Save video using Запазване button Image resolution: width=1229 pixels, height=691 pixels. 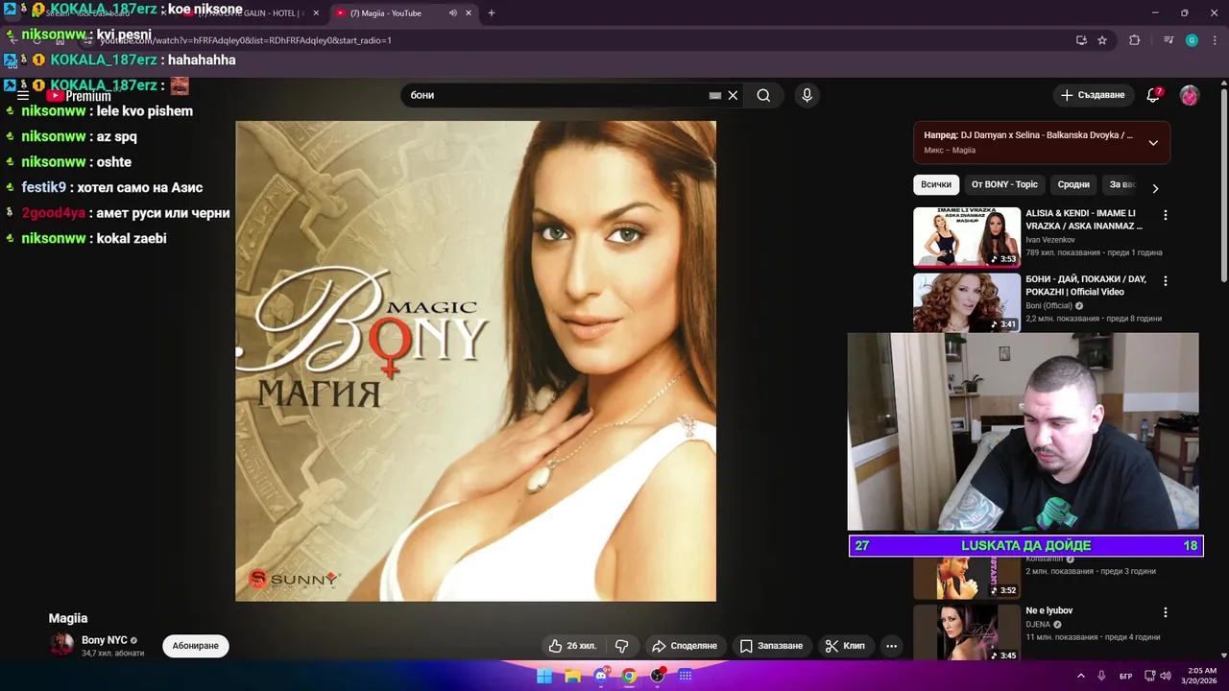(771, 646)
